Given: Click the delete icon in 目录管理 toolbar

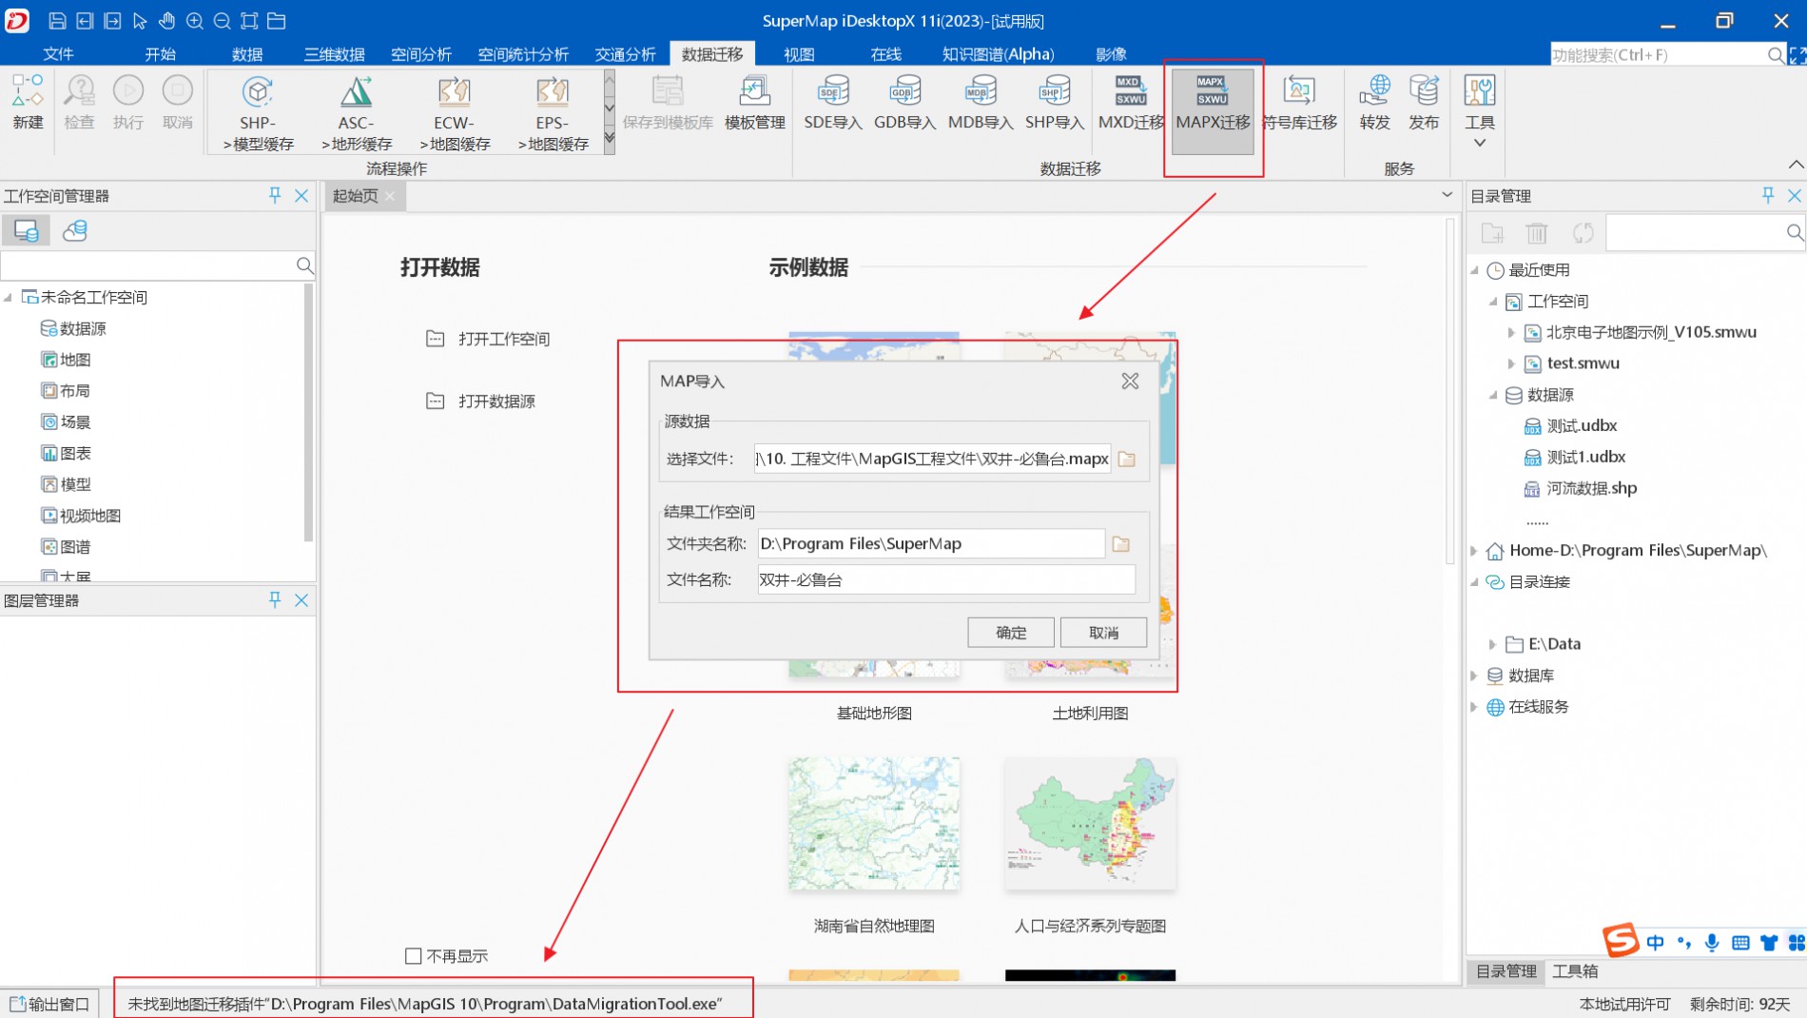Looking at the screenshot, I should (1537, 233).
